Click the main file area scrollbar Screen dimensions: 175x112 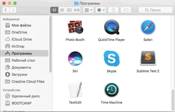pyautogui.click(x=173, y=100)
